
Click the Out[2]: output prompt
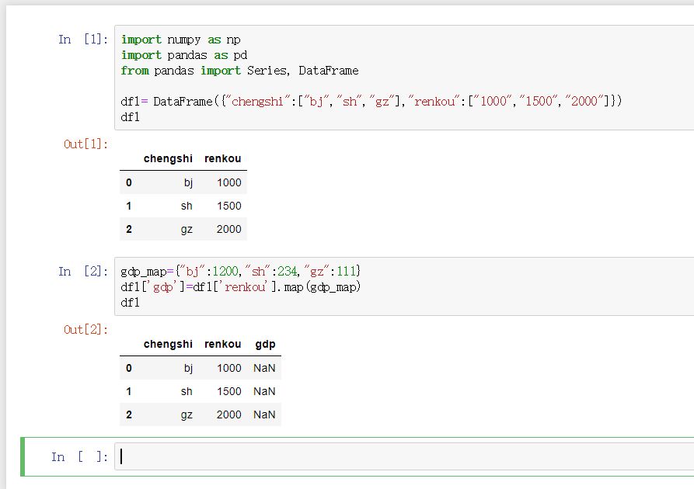85,330
